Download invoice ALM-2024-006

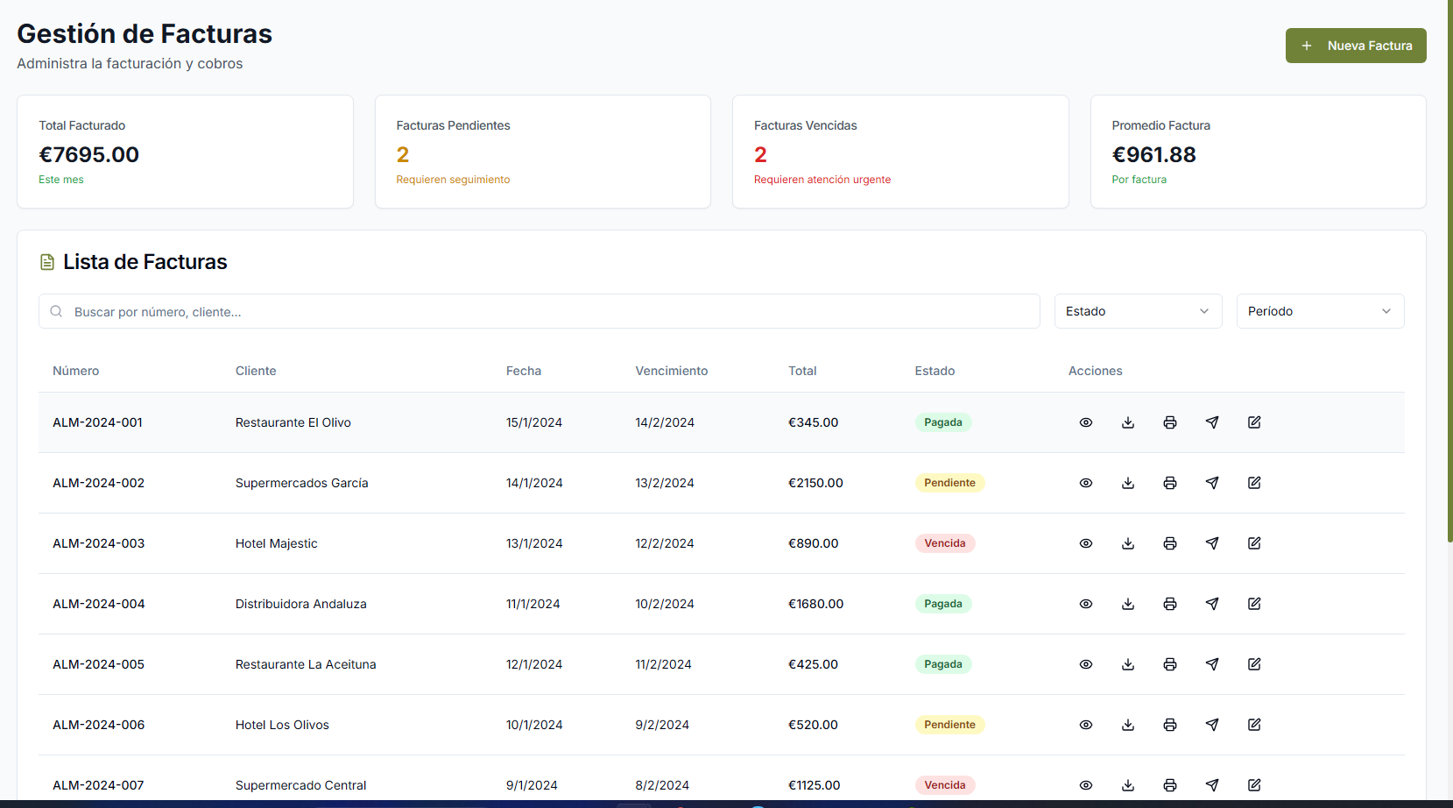pos(1127,725)
